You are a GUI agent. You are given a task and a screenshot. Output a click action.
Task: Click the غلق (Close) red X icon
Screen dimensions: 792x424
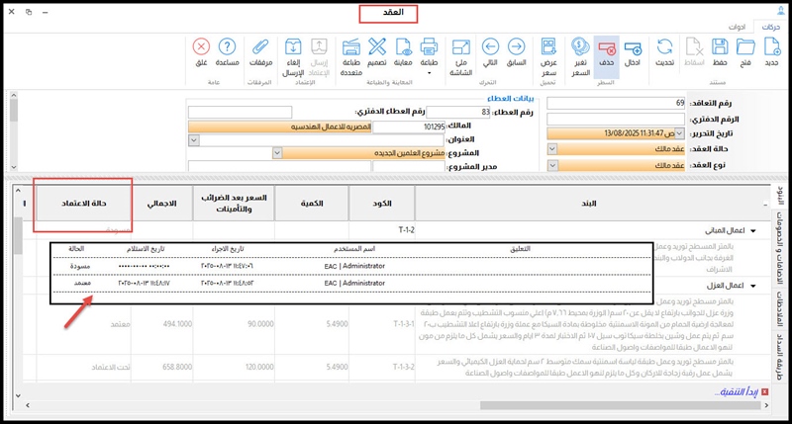click(x=201, y=46)
